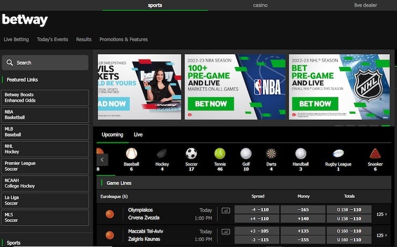
Task: Open the Results menu
Action: (x=84, y=40)
